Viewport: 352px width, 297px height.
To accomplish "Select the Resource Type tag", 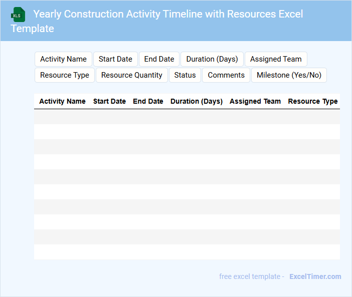I will [x=65, y=75].
